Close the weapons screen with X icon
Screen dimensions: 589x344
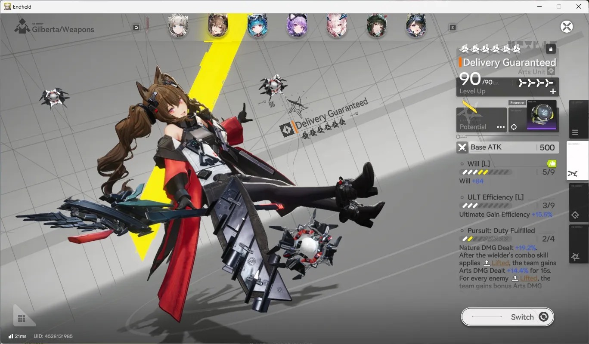click(x=567, y=27)
